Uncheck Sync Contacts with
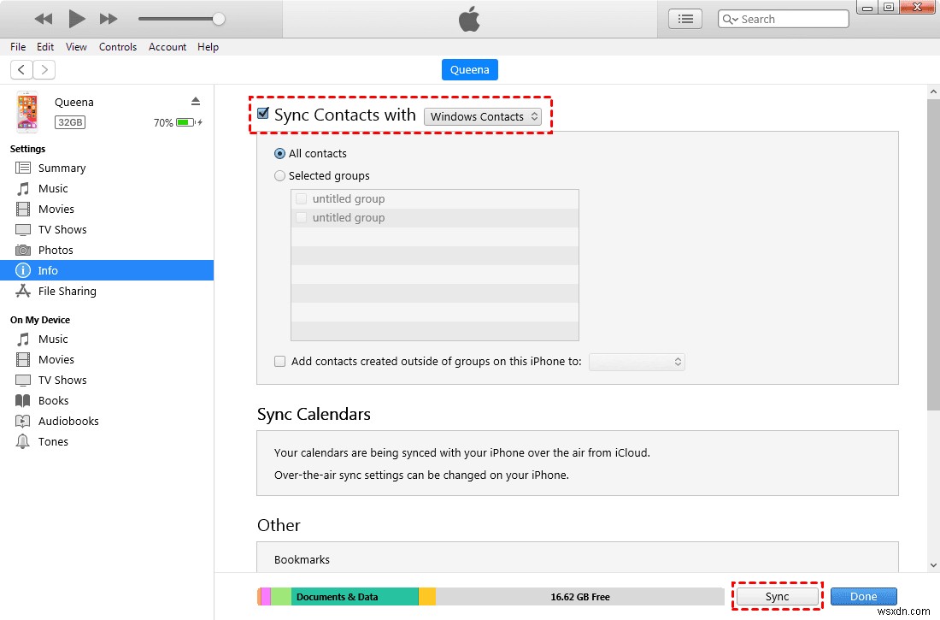This screenshot has width=940, height=620. (262, 113)
